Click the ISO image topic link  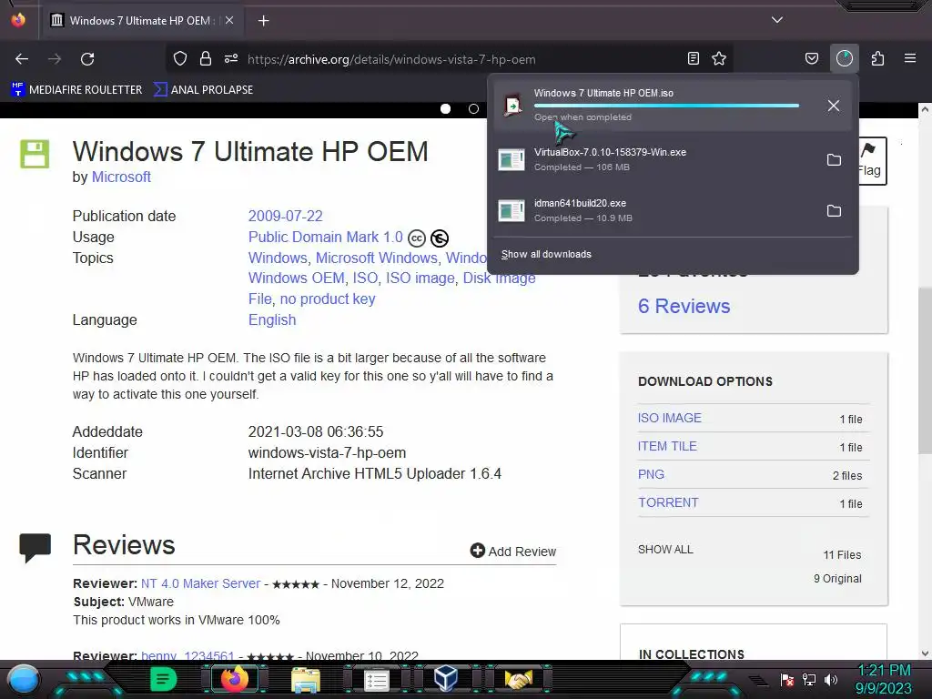[420, 279]
